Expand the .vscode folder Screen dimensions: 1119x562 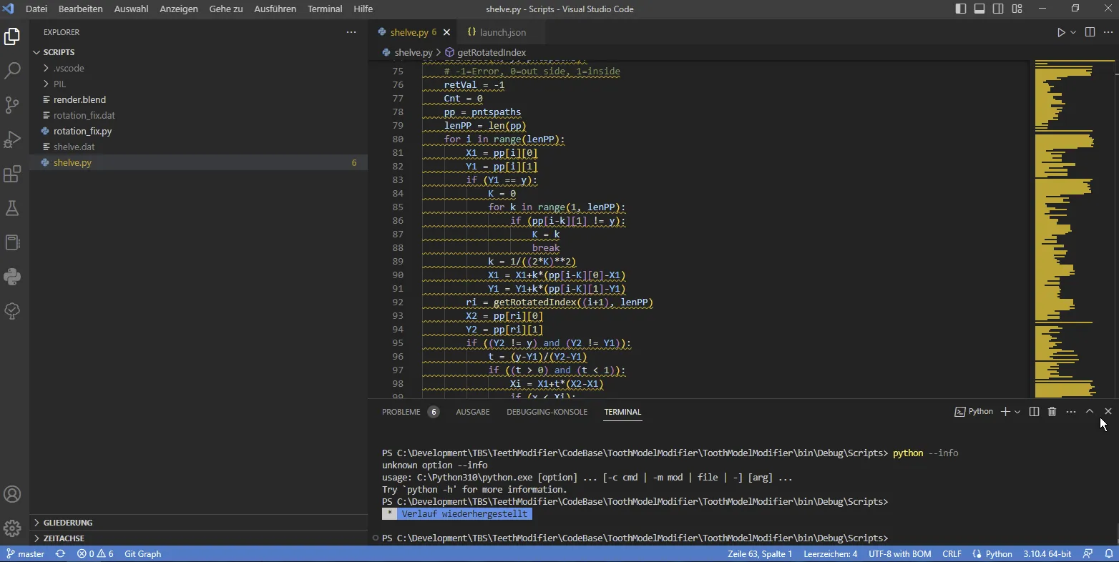pos(199,68)
